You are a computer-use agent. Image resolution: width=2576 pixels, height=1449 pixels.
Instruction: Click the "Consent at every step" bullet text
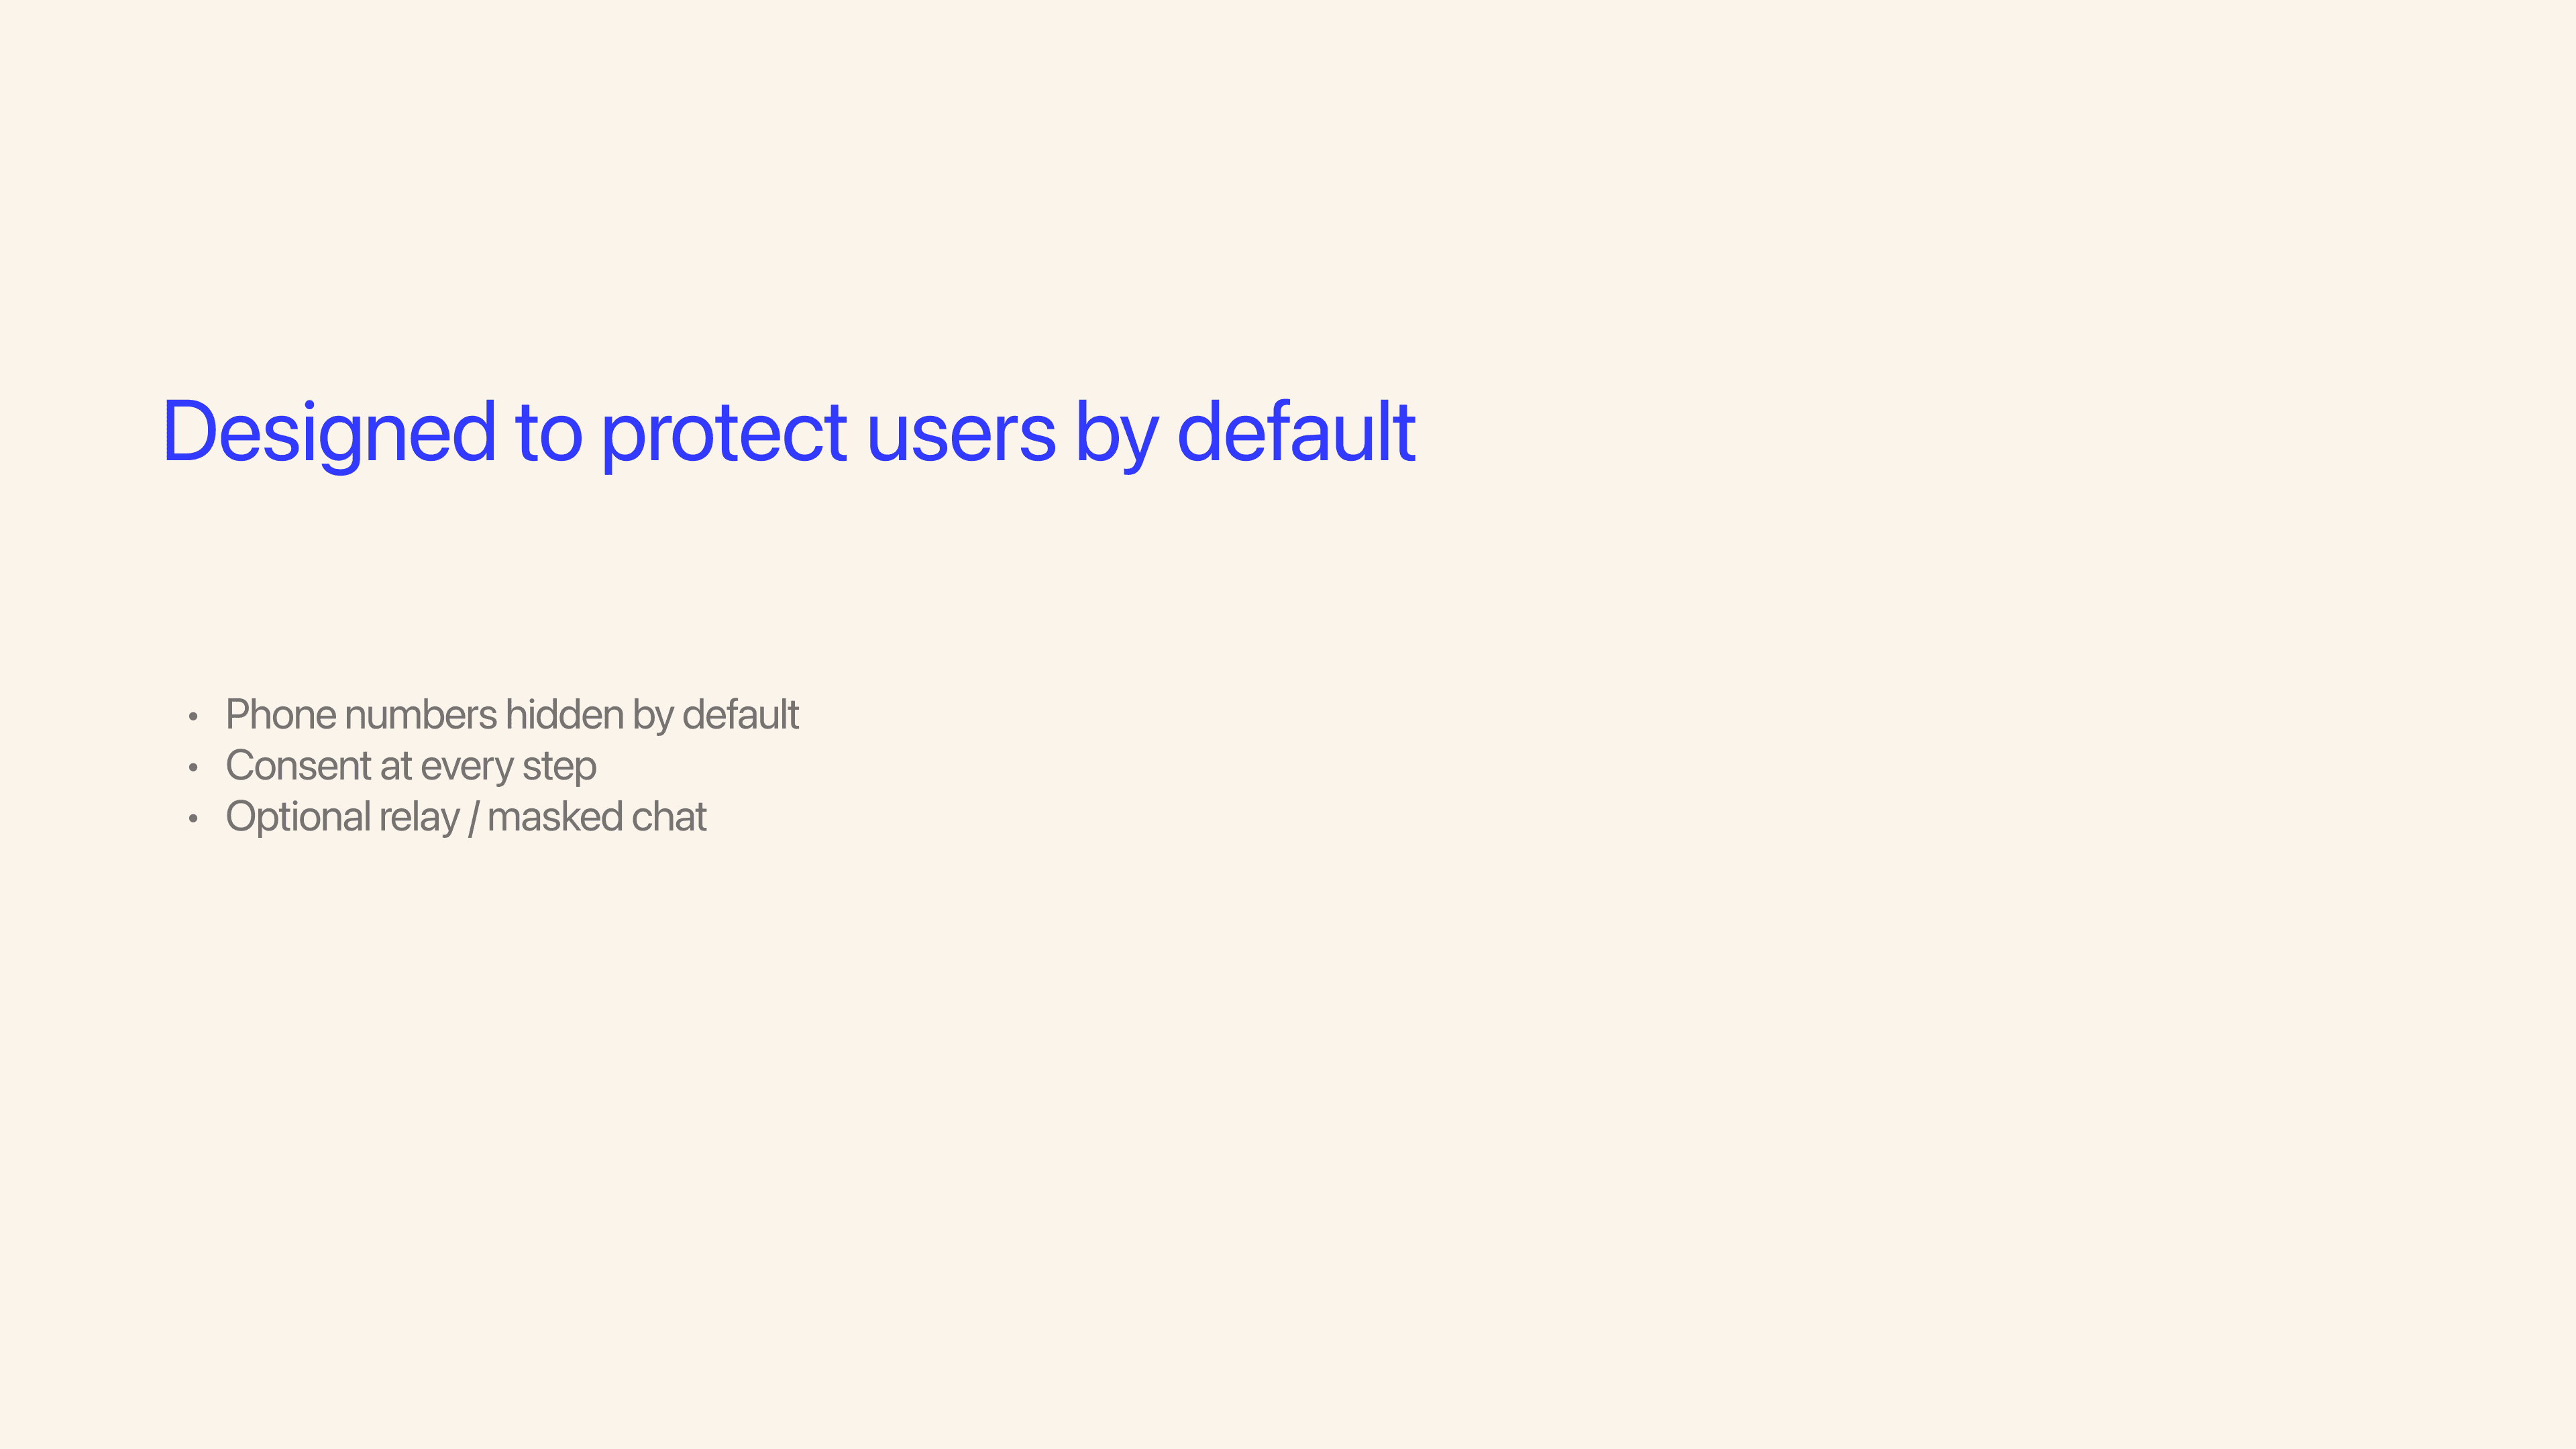[411, 766]
